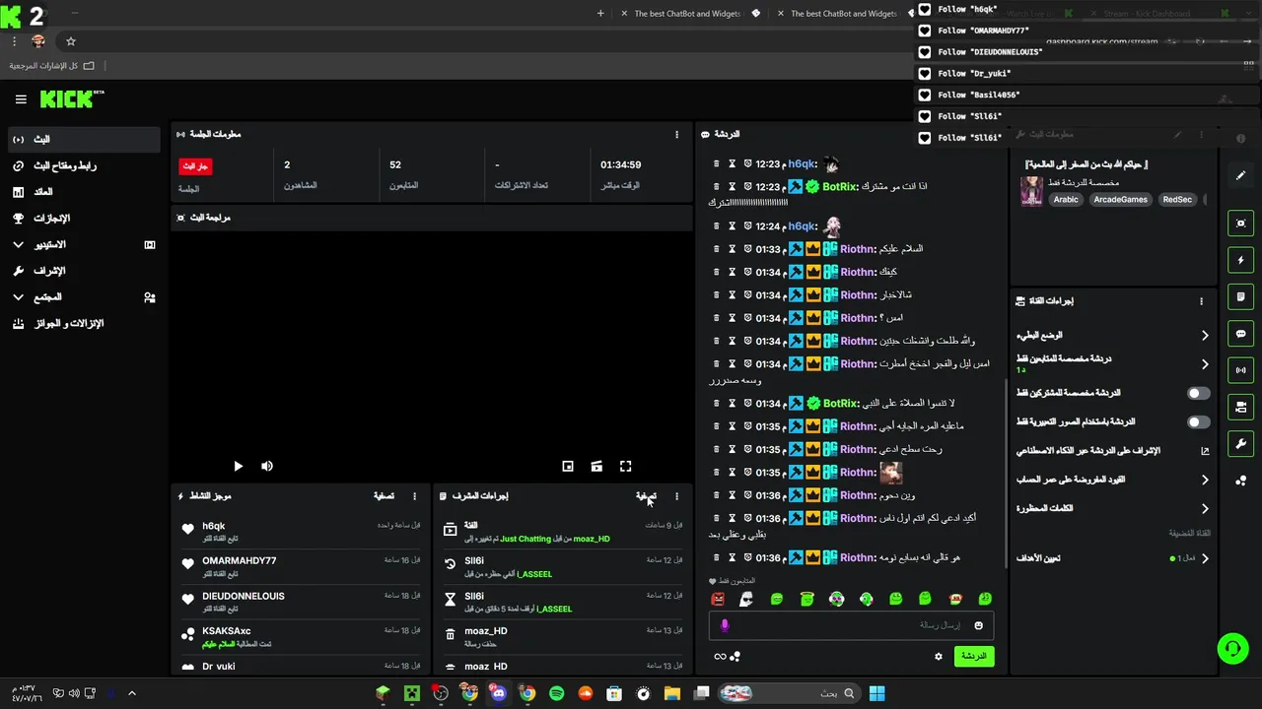The image size is (1262, 709).
Task: Open Channel Actions panel three-dot menu
Action: (1201, 301)
